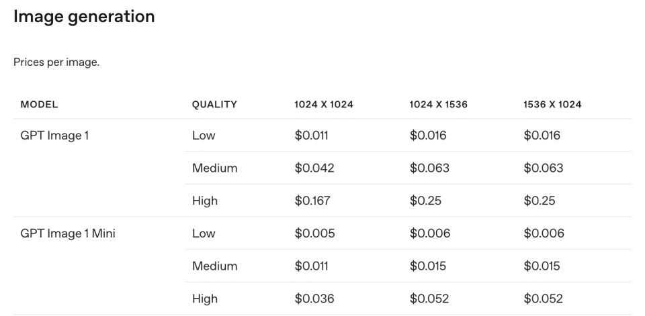Select the MODEL column header

(x=39, y=105)
